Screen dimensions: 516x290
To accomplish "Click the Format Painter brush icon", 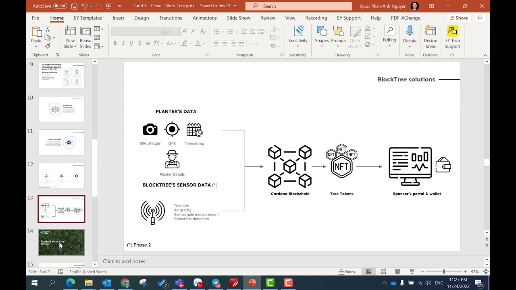I will pyautogui.click(x=48, y=46).
